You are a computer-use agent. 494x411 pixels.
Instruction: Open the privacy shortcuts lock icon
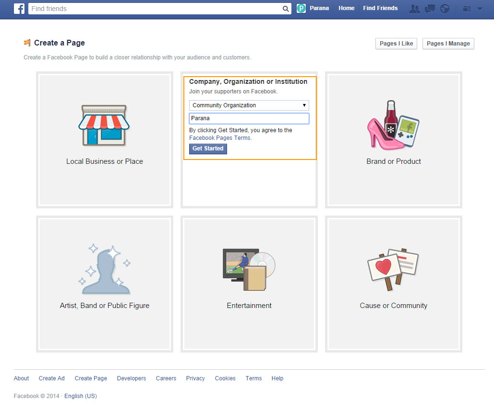(467, 9)
